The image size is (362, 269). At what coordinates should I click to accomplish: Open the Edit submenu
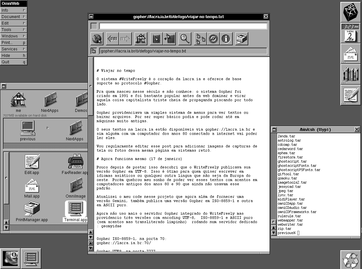(x=14, y=23)
